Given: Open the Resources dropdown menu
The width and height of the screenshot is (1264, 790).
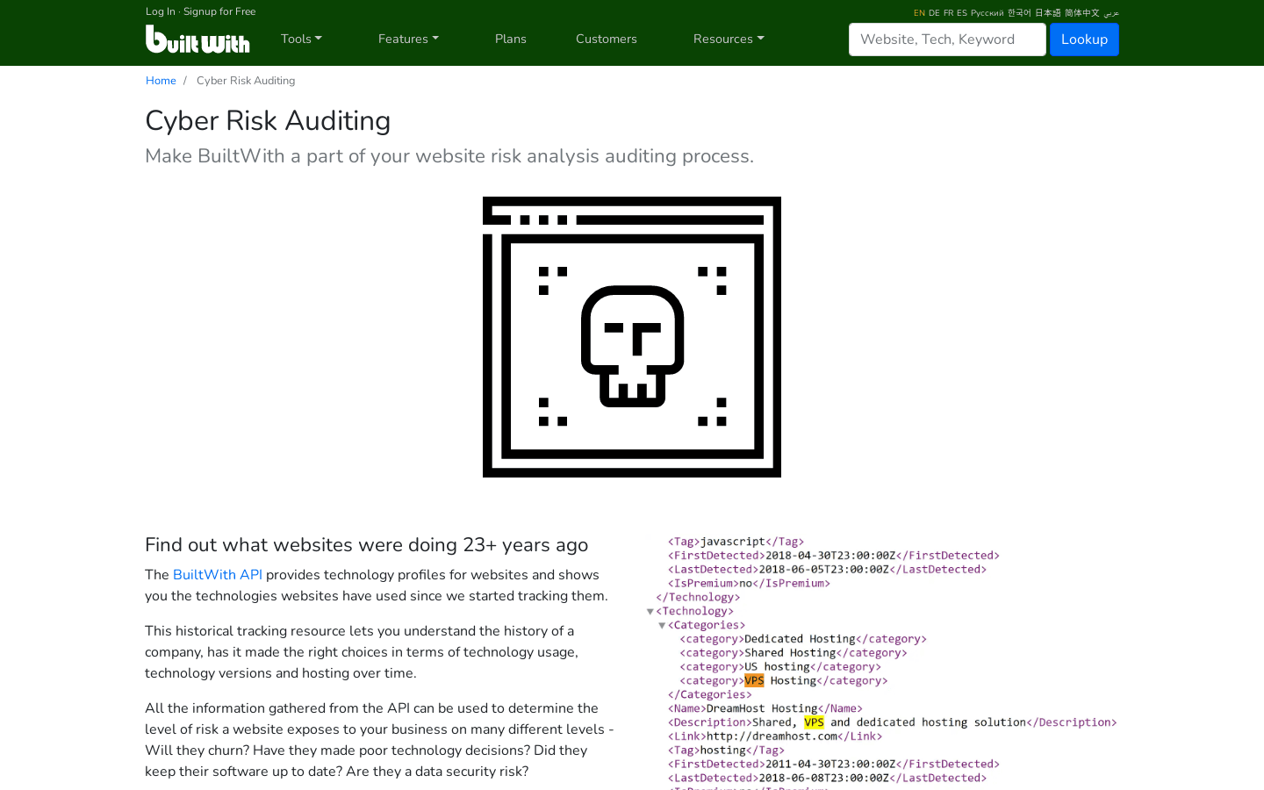Looking at the screenshot, I should pyautogui.click(x=729, y=39).
